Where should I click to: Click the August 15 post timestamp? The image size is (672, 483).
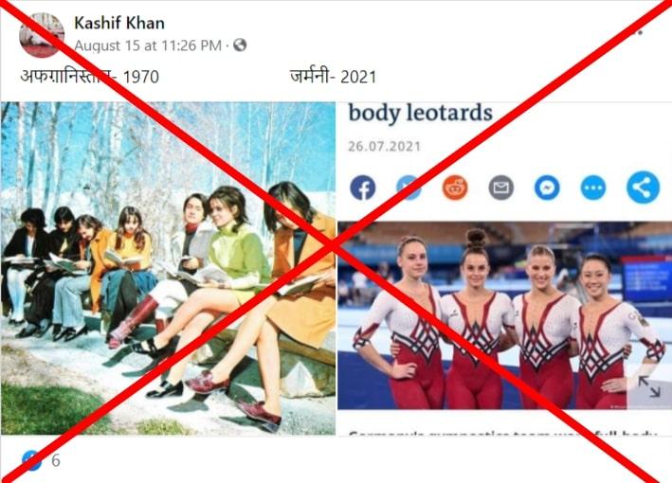click(x=148, y=45)
